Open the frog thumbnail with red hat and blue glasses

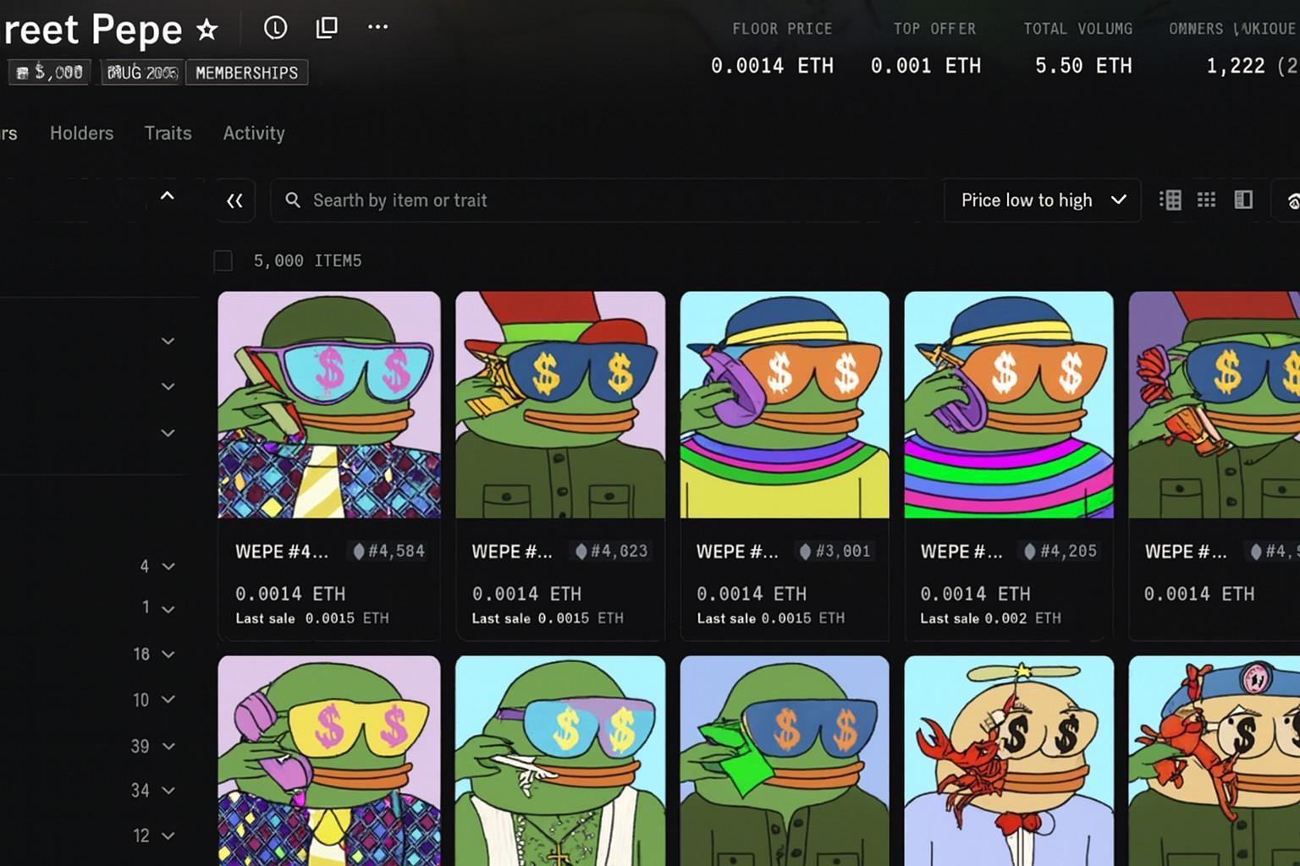[x=560, y=404]
